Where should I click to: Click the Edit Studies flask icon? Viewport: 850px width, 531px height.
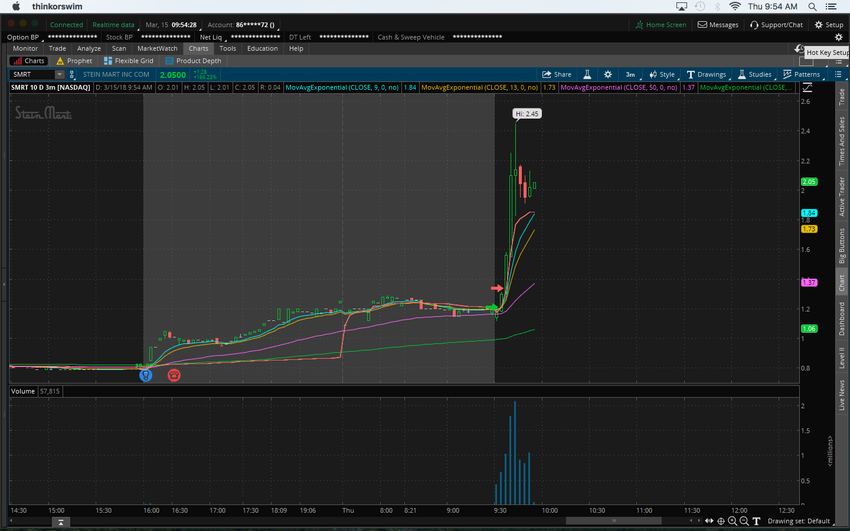coord(587,74)
